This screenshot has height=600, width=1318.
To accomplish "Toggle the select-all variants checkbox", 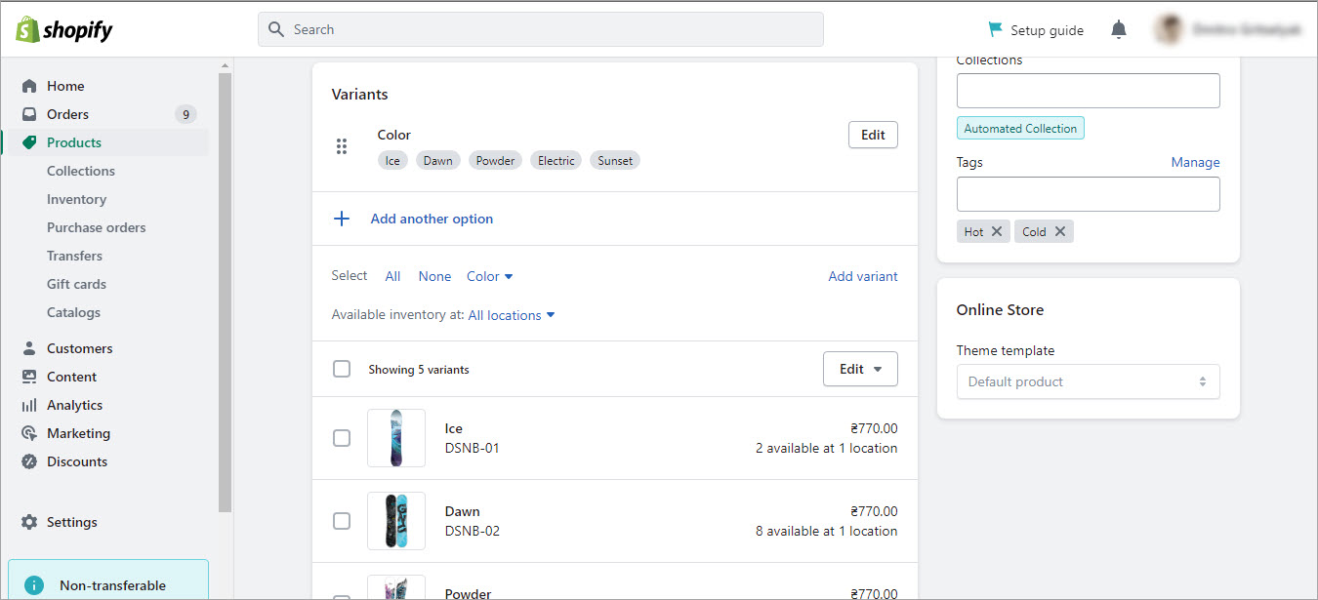I will (x=342, y=369).
